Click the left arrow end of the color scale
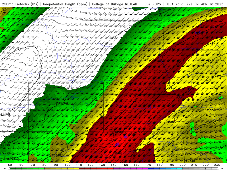227x170 pixels. point(7,169)
